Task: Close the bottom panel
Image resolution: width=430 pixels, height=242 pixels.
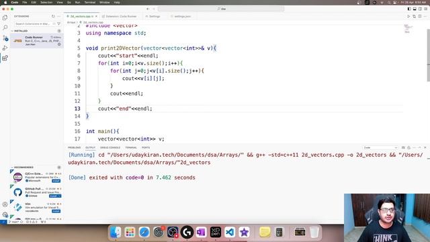Action: click(425, 148)
